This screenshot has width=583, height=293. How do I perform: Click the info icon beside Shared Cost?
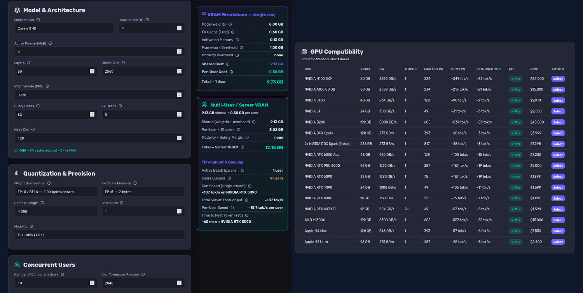click(228, 64)
